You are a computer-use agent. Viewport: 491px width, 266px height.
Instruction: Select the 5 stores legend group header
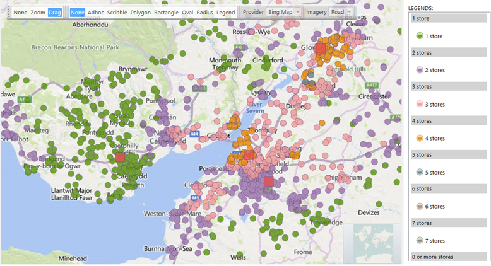(x=449, y=154)
